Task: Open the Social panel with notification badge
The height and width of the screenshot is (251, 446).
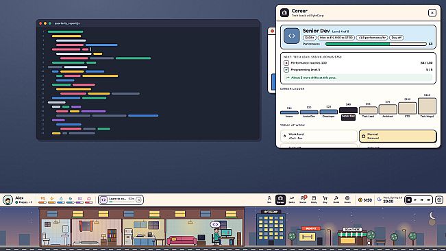Action: pyautogui.click(x=303, y=200)
